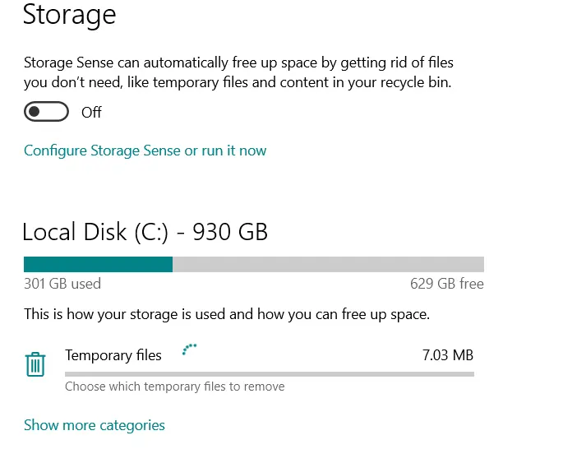Click the teal used portion of disk bar

[x=98, y=264]
